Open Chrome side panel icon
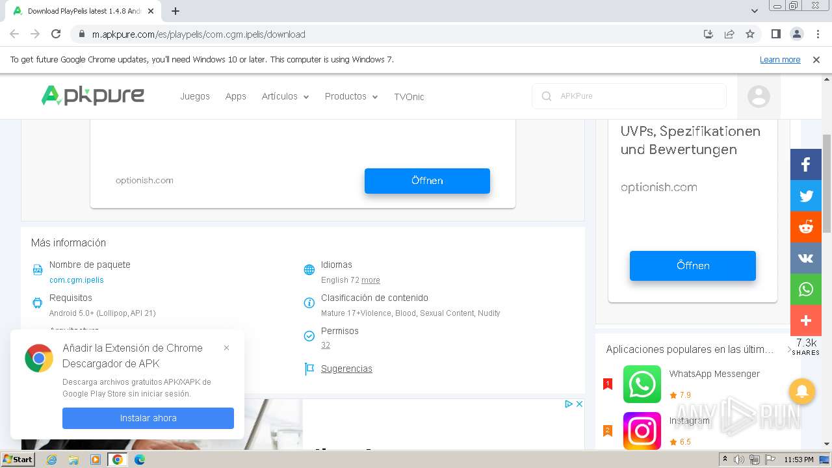Viewport: 832px width, 468px height. click(775, 34)
